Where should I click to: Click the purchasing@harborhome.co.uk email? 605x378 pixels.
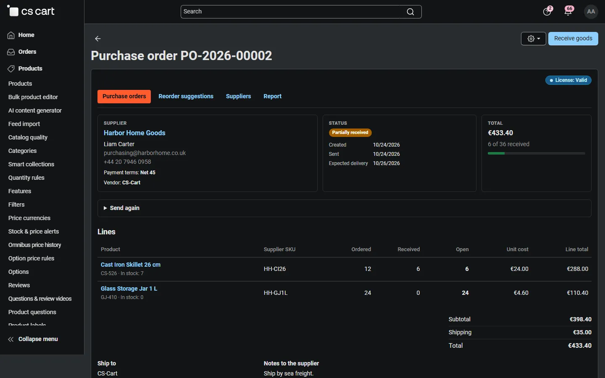tap(145, 153)
